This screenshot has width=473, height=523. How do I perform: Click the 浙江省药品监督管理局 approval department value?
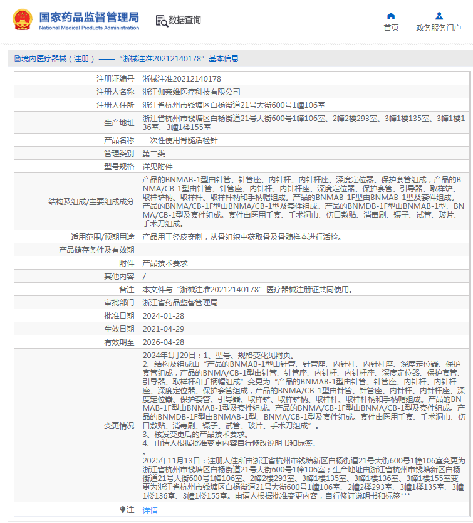pyautogui.click(x=180, y=303)
